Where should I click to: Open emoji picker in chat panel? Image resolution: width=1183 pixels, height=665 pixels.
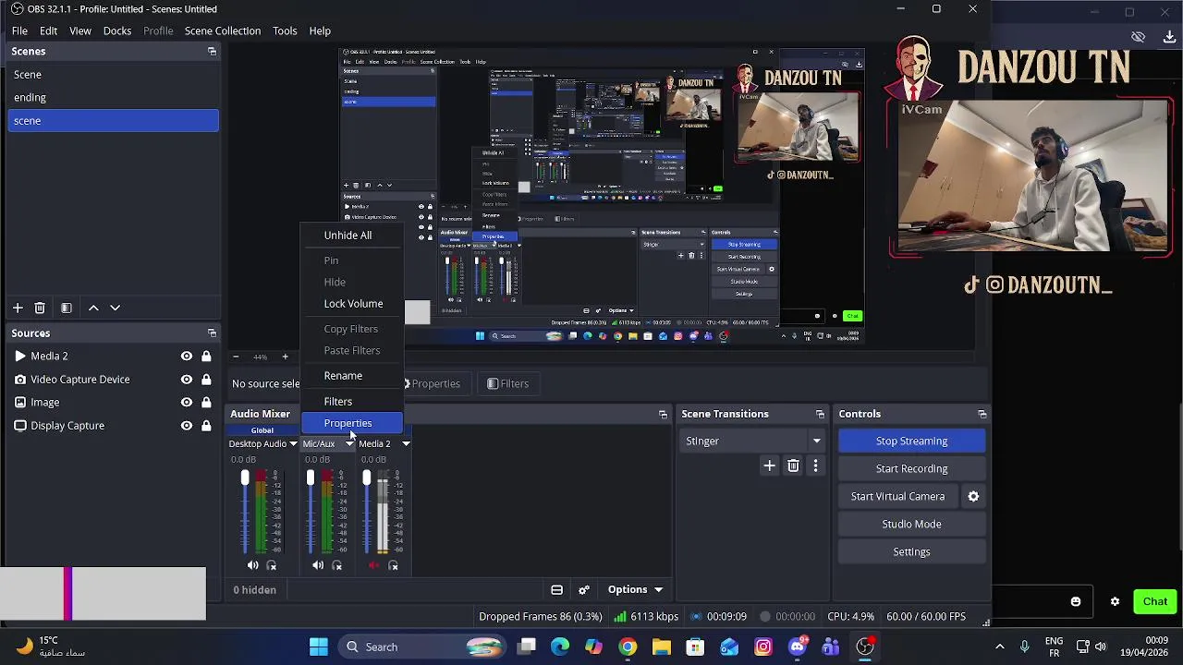[x=1076, y=602]
